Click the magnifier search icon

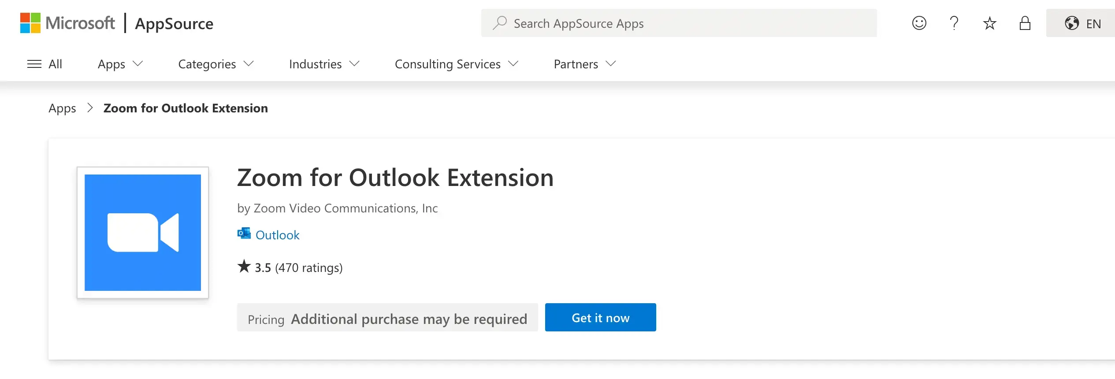(x=500, y=23)
